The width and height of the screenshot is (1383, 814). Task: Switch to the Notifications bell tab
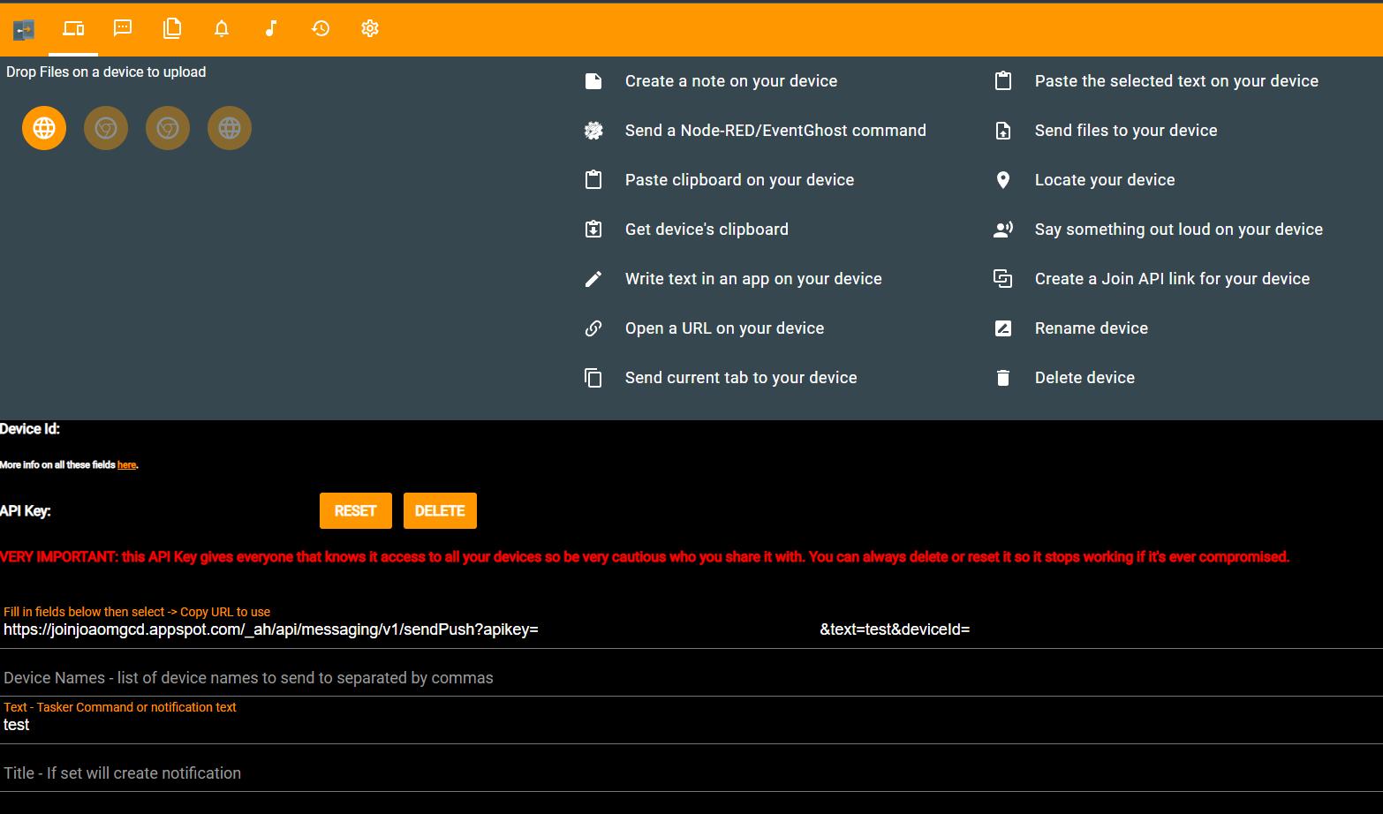coord(222,28)
